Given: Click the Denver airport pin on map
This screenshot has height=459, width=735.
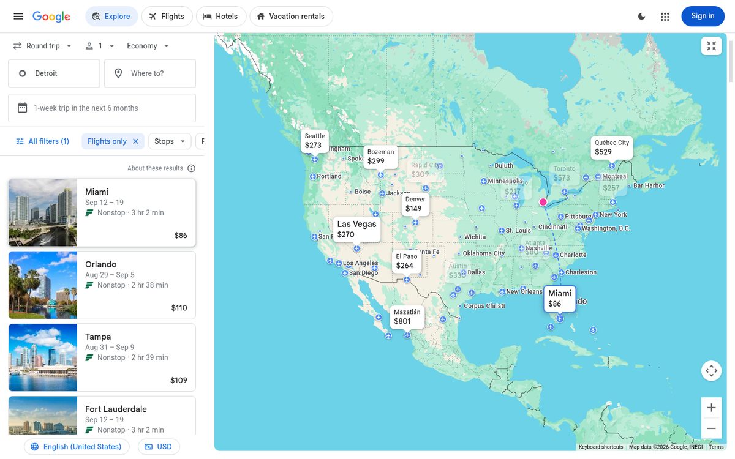Looking at the screenshot, I should point(415,223).
